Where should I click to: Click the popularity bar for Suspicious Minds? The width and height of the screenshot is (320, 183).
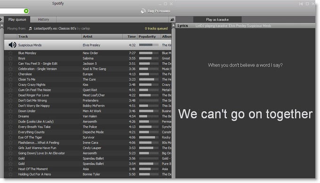tap(149, 45)
